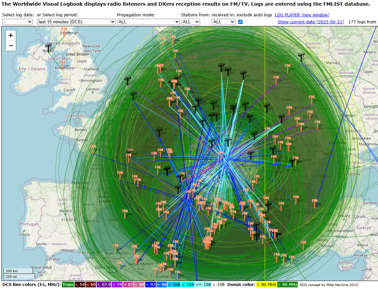Click the FM marker near Bialystok
Screen dimensions: 378x288
pyautogui.click(x=287, y=68)
